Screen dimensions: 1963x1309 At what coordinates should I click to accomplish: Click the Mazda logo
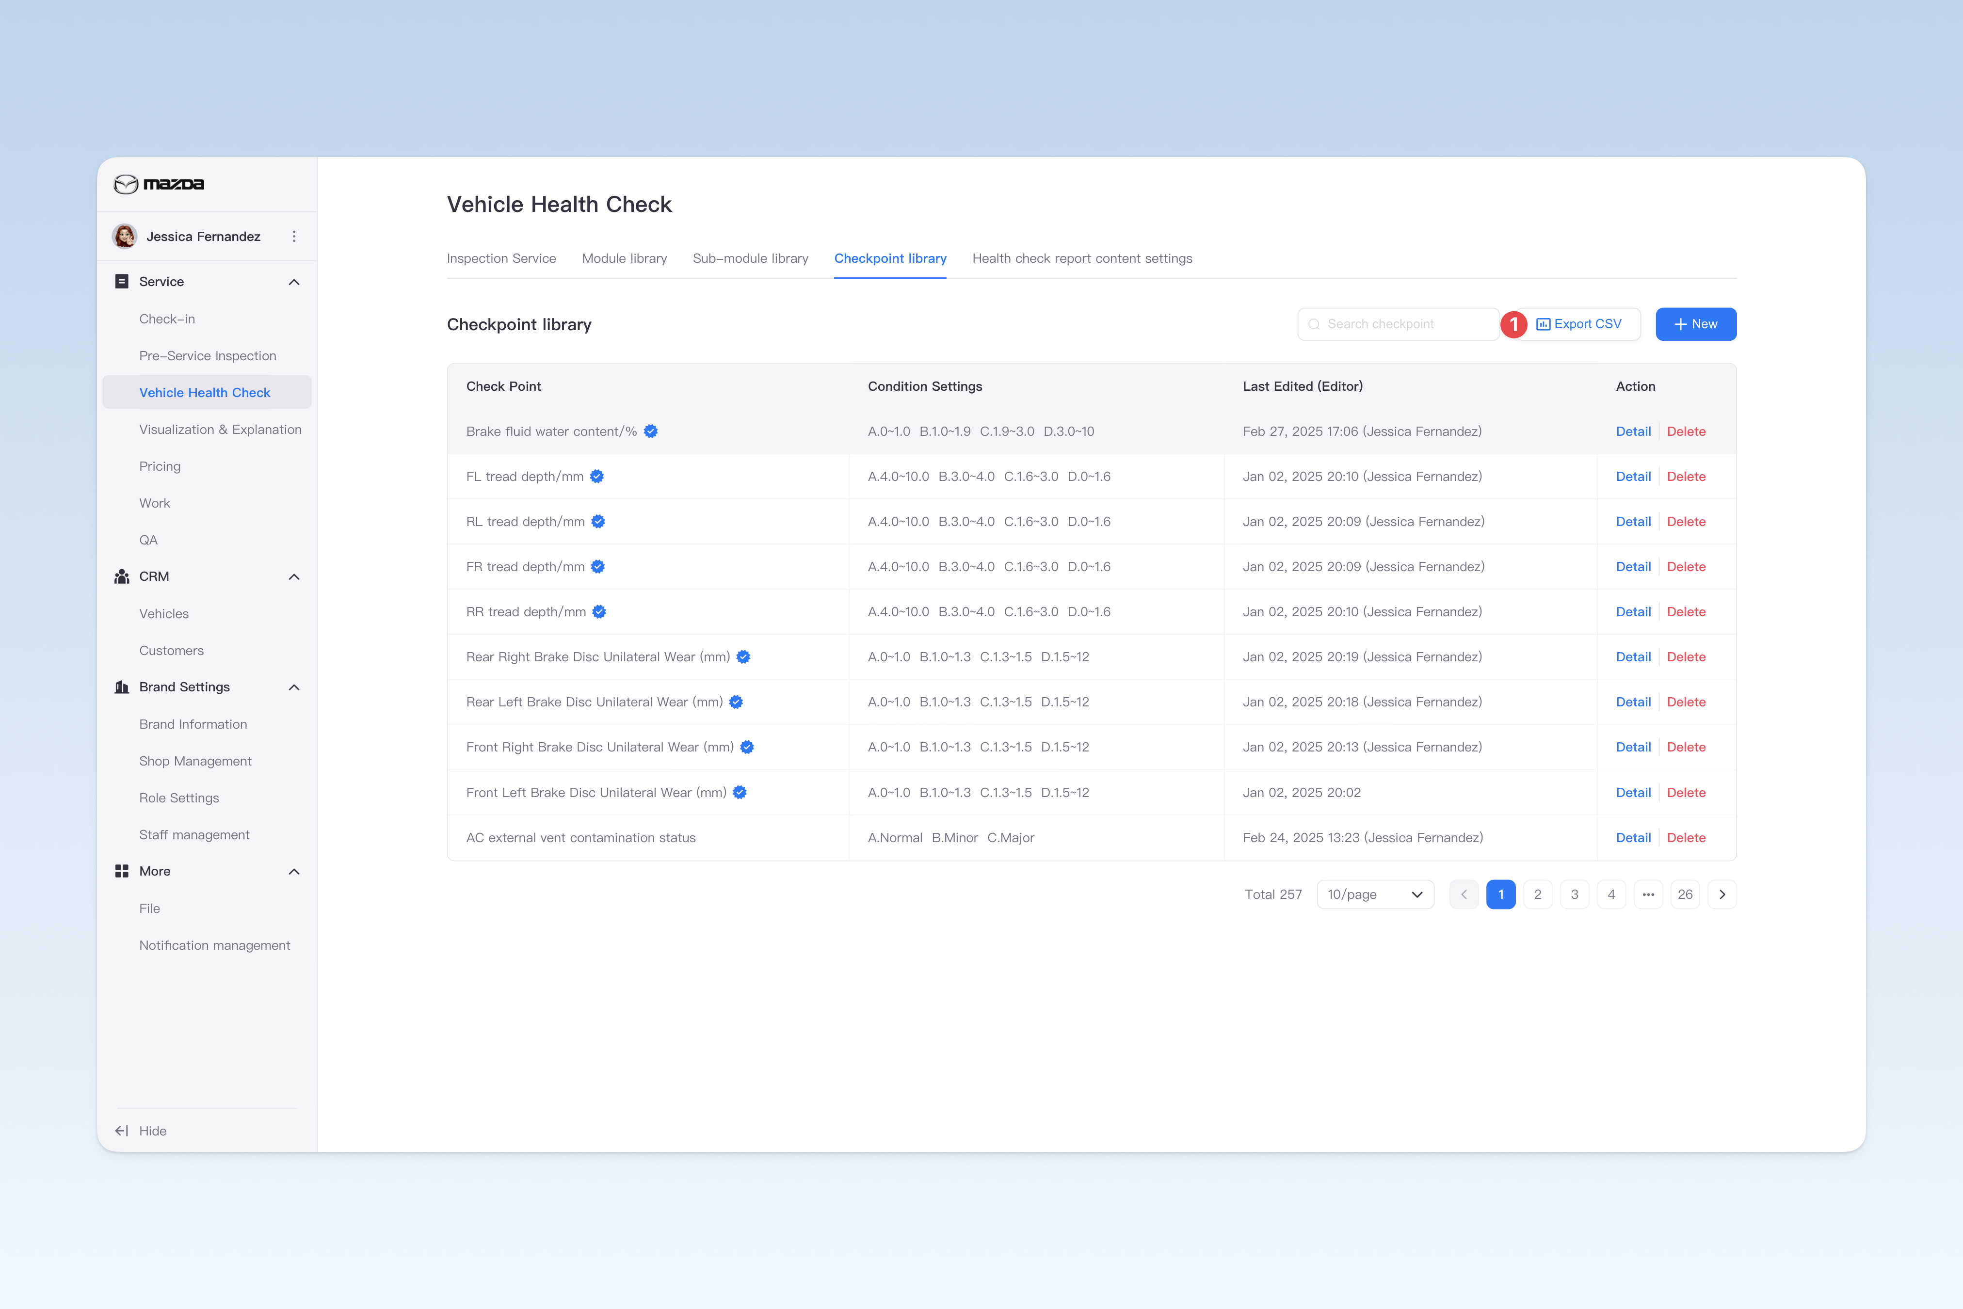click(159, 184)
